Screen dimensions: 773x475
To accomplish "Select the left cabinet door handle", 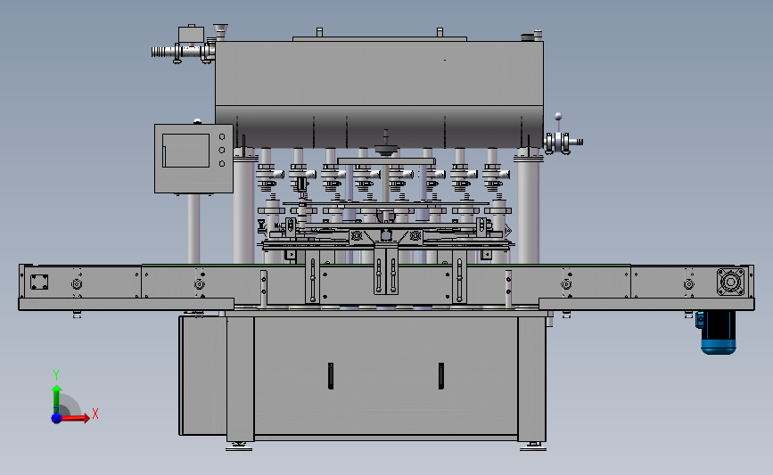I will tap(331, 376).
